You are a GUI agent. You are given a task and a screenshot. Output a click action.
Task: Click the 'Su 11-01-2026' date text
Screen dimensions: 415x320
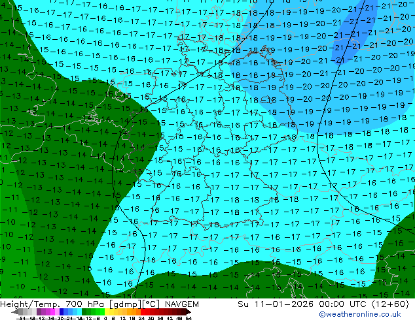coord(276,304)
